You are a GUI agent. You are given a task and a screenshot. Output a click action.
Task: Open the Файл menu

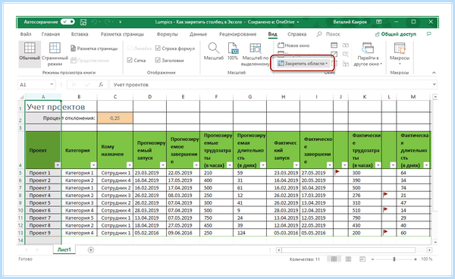26,34
